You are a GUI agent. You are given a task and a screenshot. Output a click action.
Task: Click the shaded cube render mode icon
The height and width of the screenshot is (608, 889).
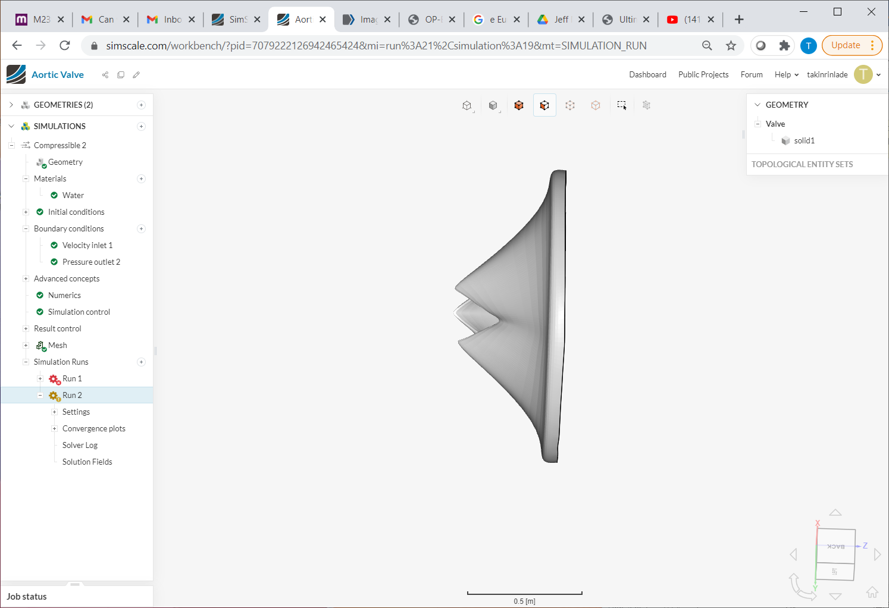click(x=493, y=105)
